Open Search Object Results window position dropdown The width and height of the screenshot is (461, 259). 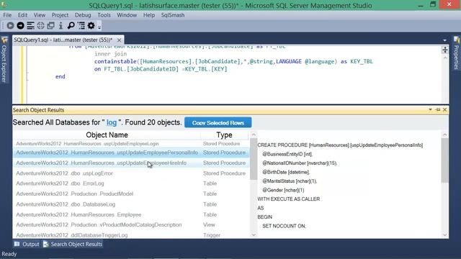click(x=430, y=110)
